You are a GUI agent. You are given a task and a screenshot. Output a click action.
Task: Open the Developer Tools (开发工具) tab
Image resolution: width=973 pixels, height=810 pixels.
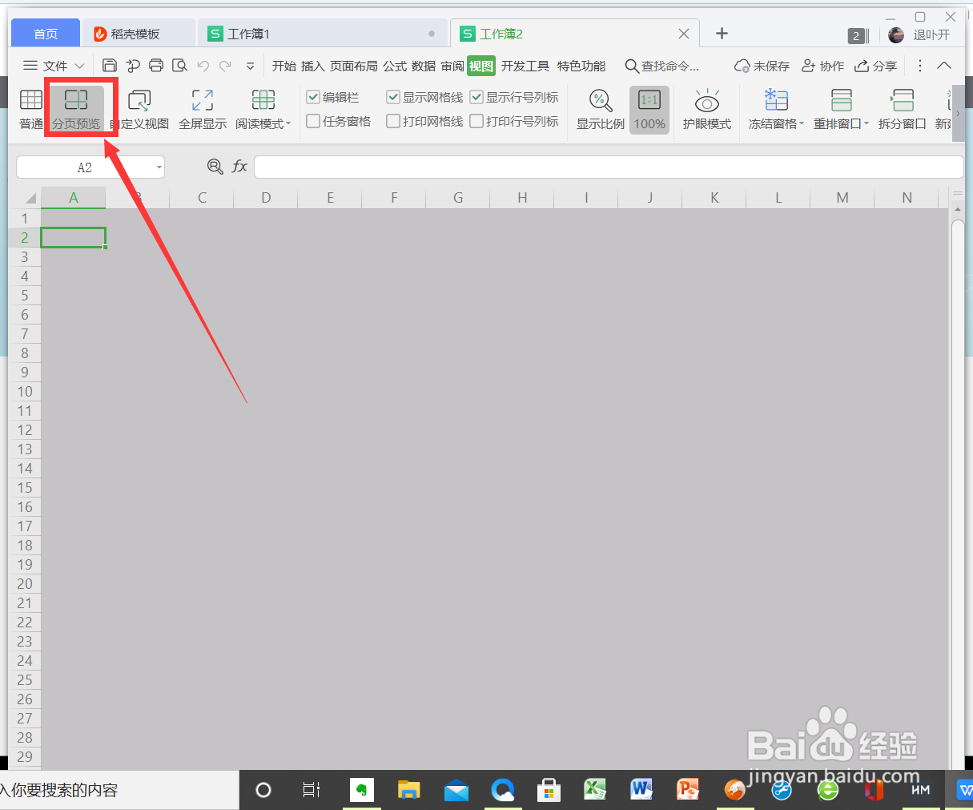(x=525, y=66)
